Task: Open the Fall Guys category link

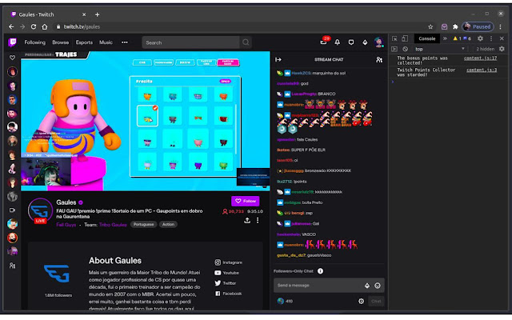Action: (x=66, y=225)
